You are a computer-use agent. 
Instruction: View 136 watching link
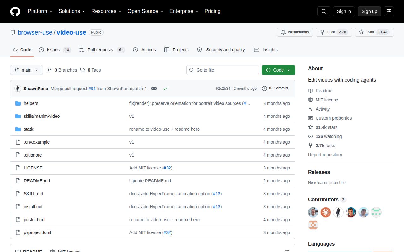(x=325, y=136)
